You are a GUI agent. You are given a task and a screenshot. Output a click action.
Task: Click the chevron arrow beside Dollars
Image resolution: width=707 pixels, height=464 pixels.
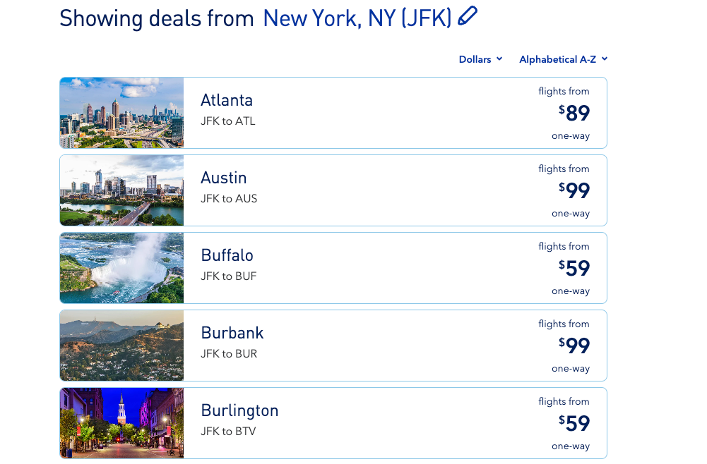click(x=499, y=59)
